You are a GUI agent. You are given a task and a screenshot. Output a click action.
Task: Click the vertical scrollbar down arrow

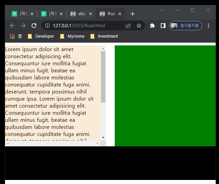[103, 138]
